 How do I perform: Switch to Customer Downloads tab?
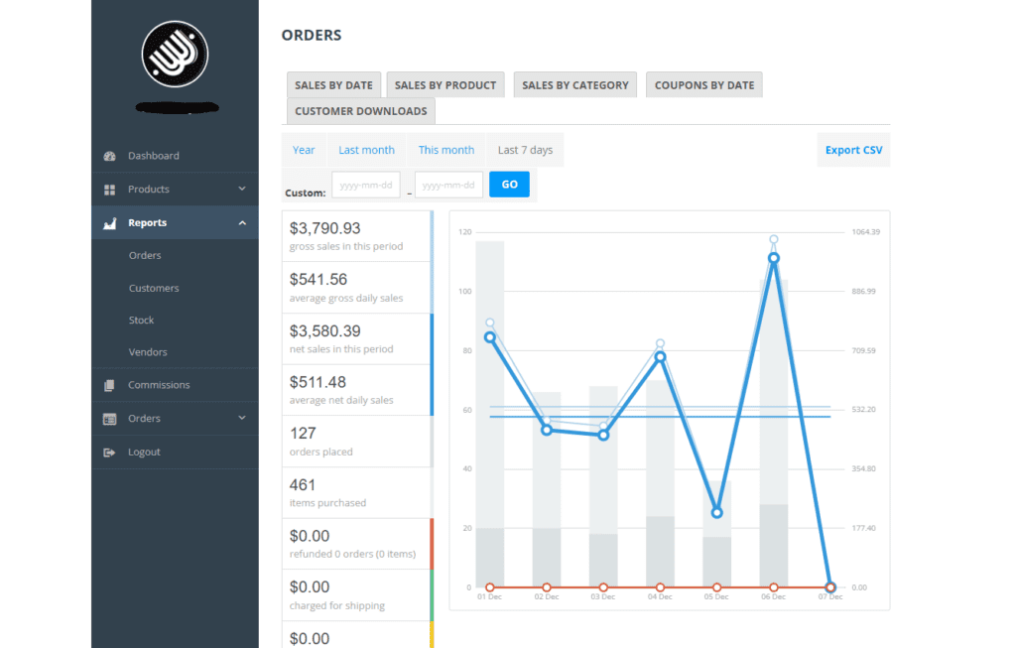[361, 111]
